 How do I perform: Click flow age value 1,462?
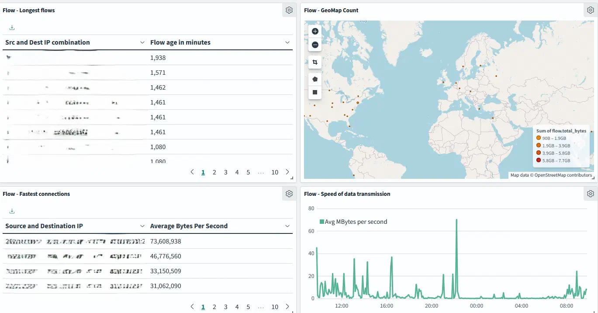[x=158, y=87]
